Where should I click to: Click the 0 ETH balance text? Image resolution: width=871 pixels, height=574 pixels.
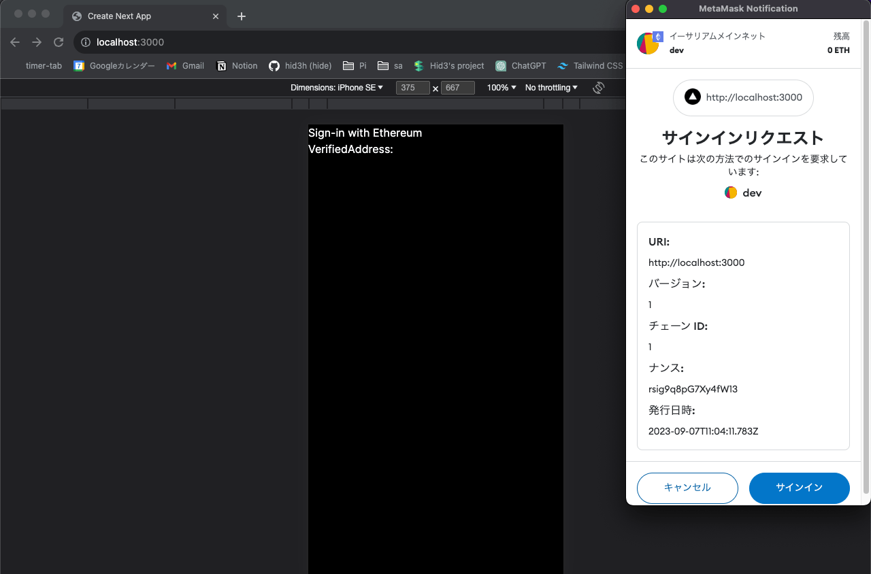click(x=838, y=50)
